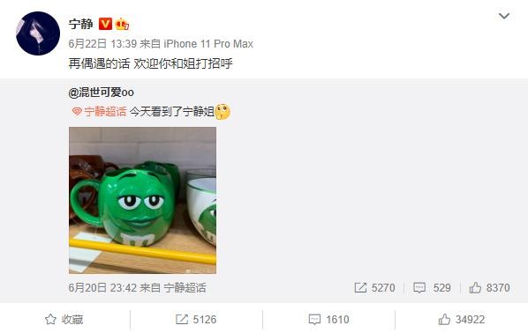Open the bottom comments button showing 1610
Screen dimensions: 528x333
pos(328,319)
